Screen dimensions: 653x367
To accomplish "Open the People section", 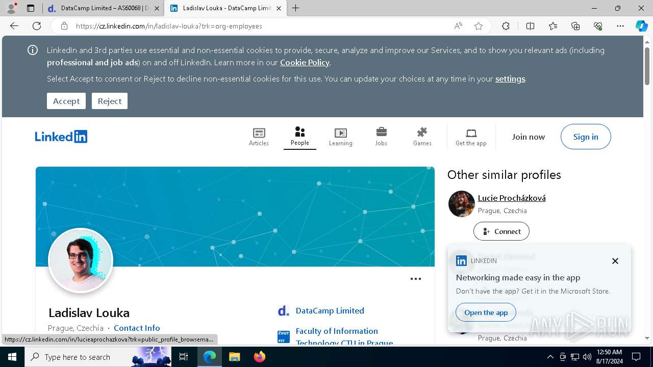I will click(300, 137).
